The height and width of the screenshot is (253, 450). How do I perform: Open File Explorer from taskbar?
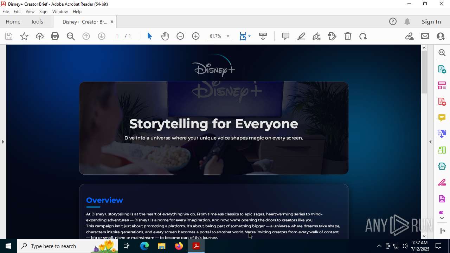pyautogui.click(x=162, y=246)
